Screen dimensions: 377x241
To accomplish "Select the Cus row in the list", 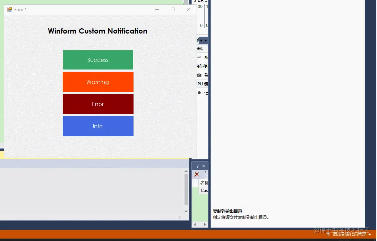I will click(203, 191).
